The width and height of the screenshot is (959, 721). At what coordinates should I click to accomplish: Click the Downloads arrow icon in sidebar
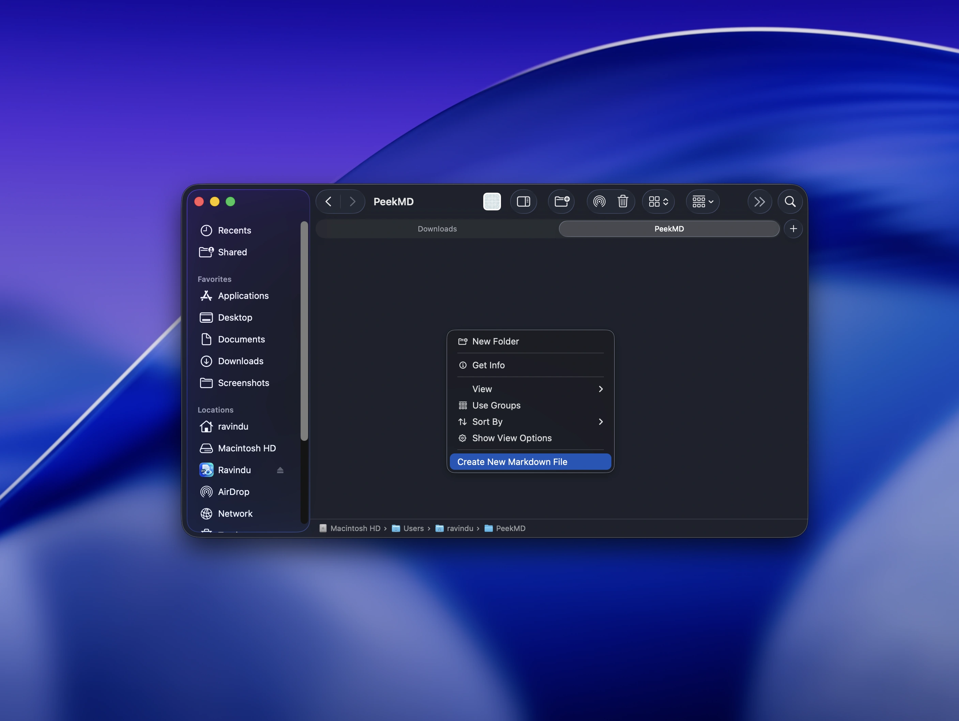[x=206, y=361]
